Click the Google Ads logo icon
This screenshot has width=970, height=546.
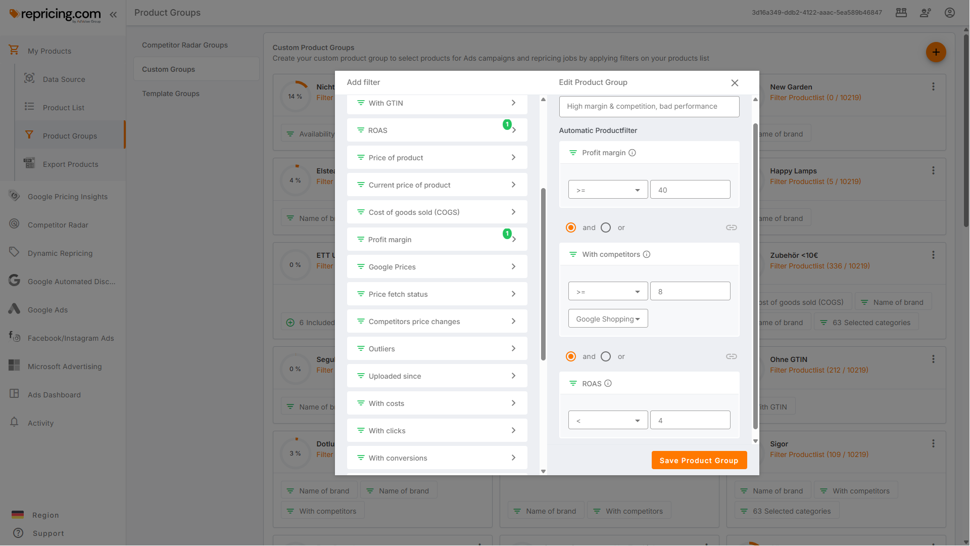[x=14, y=309]
